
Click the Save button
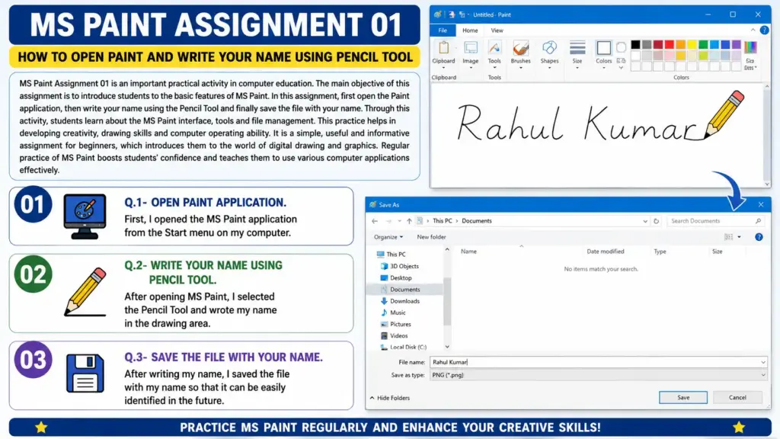pos(683,397)
